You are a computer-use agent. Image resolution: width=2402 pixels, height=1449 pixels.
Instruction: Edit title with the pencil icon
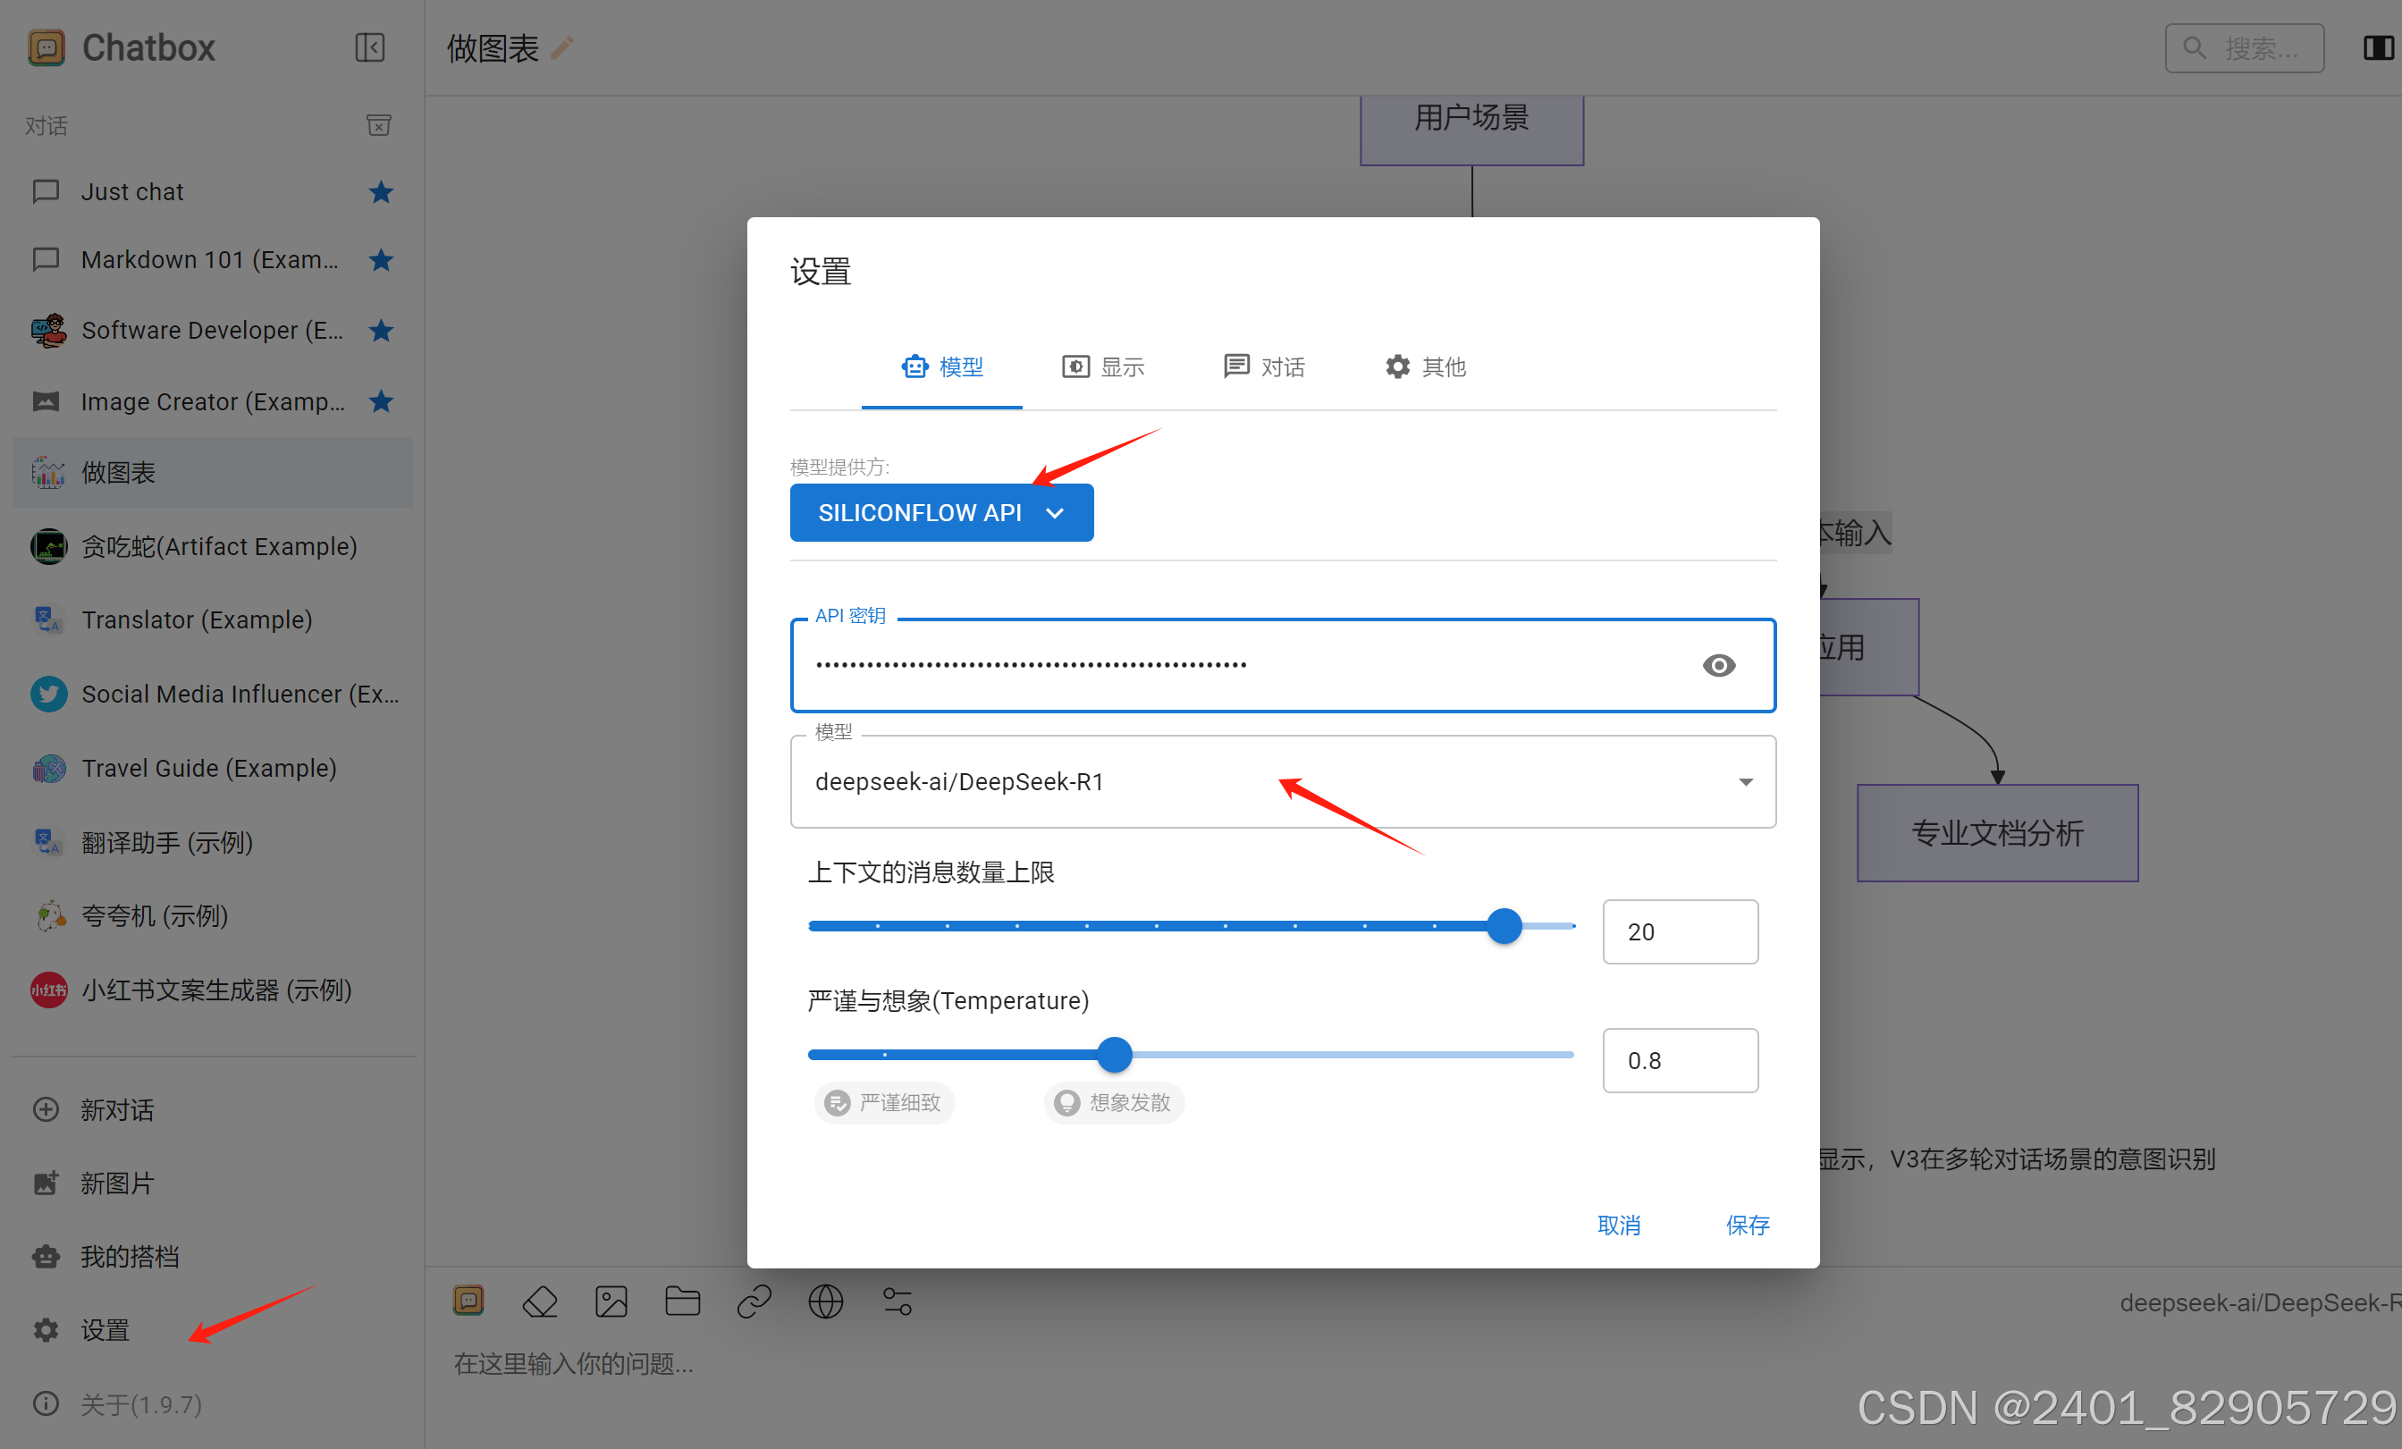(x=562, y=47)
